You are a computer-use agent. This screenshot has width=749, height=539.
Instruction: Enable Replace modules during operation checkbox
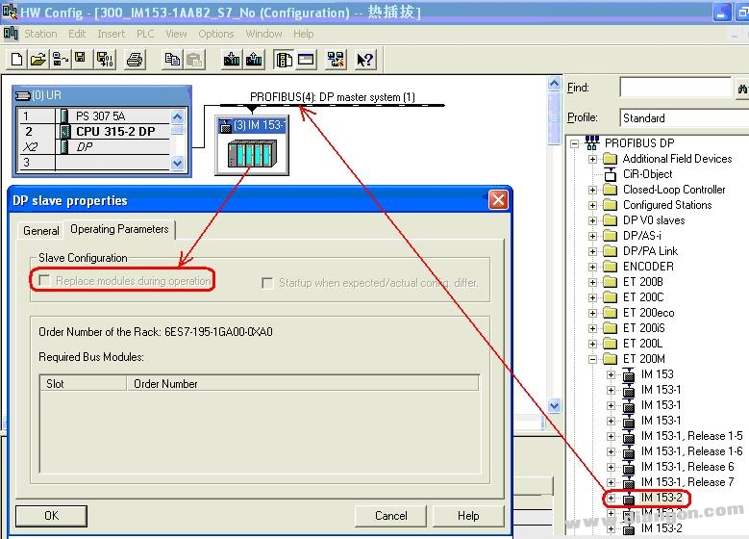point(43,281)
